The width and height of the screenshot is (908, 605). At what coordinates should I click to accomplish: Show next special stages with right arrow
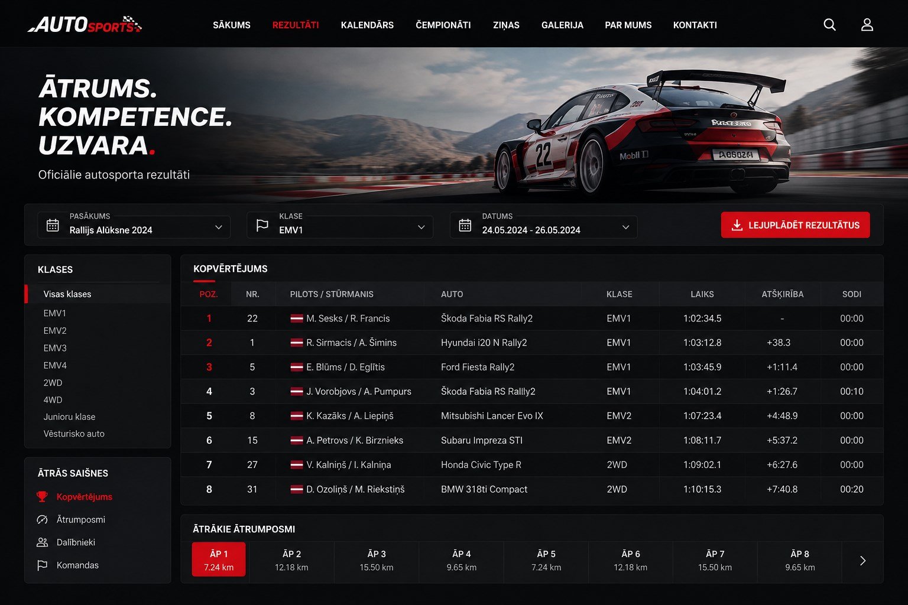click(862, 561)
